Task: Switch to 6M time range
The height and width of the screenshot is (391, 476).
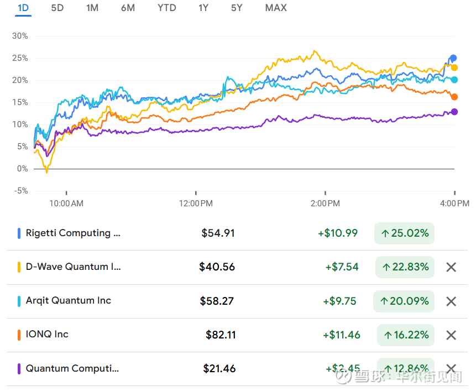Action: point(128,8)
